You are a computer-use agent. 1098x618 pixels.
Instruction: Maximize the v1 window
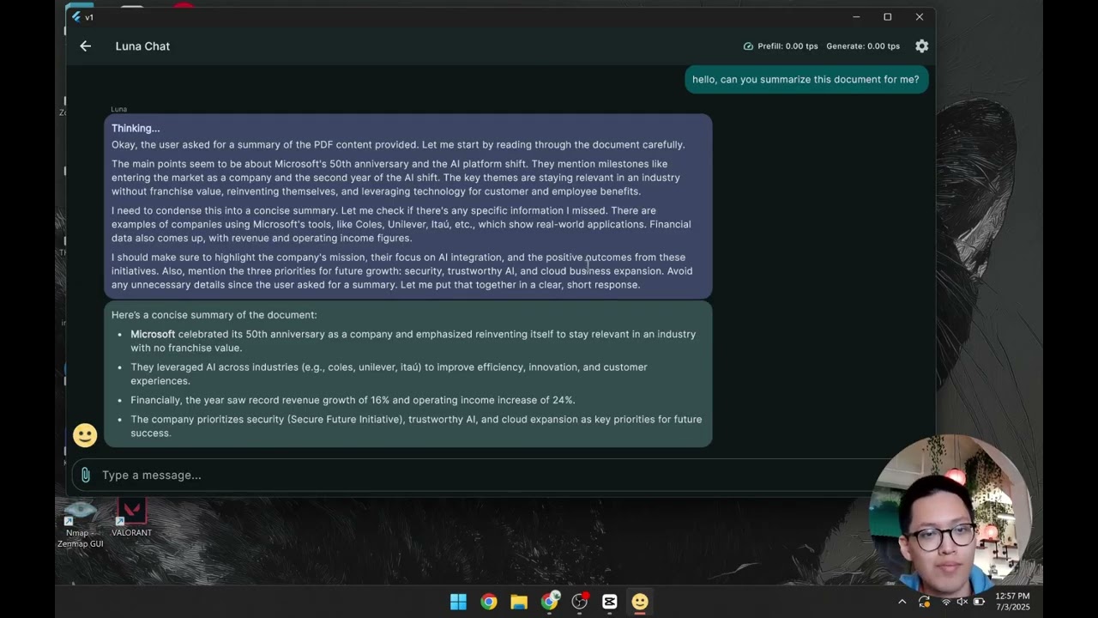(888, 17)
